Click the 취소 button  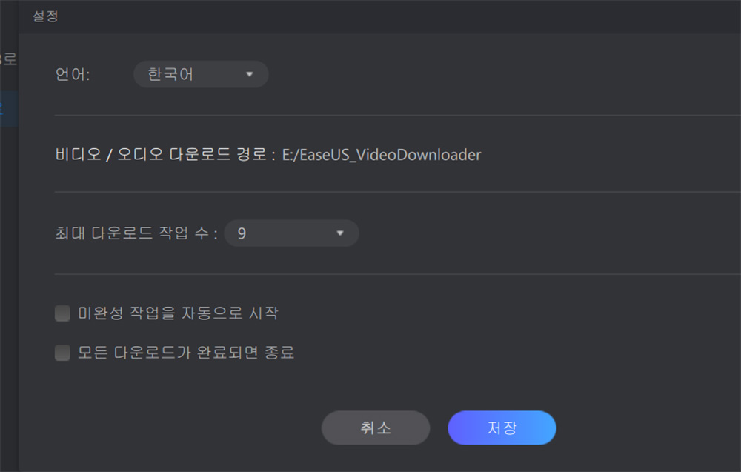pyautogui.click(x=376, y=428)
